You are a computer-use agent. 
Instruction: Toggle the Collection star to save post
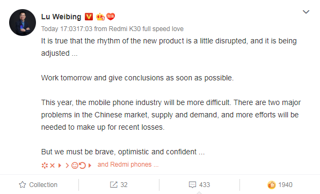(23, 185)
